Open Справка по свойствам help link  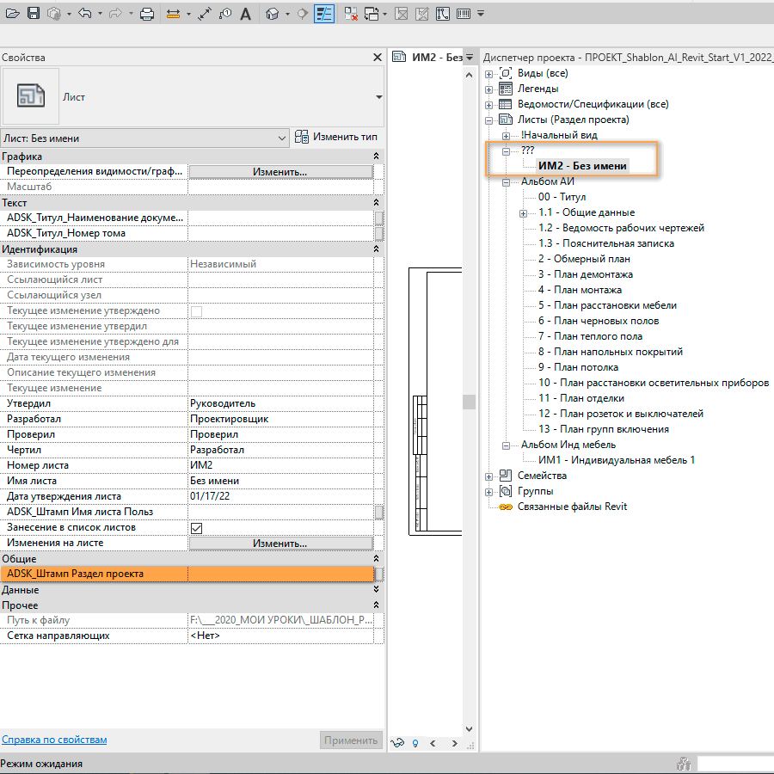[54, 740]
